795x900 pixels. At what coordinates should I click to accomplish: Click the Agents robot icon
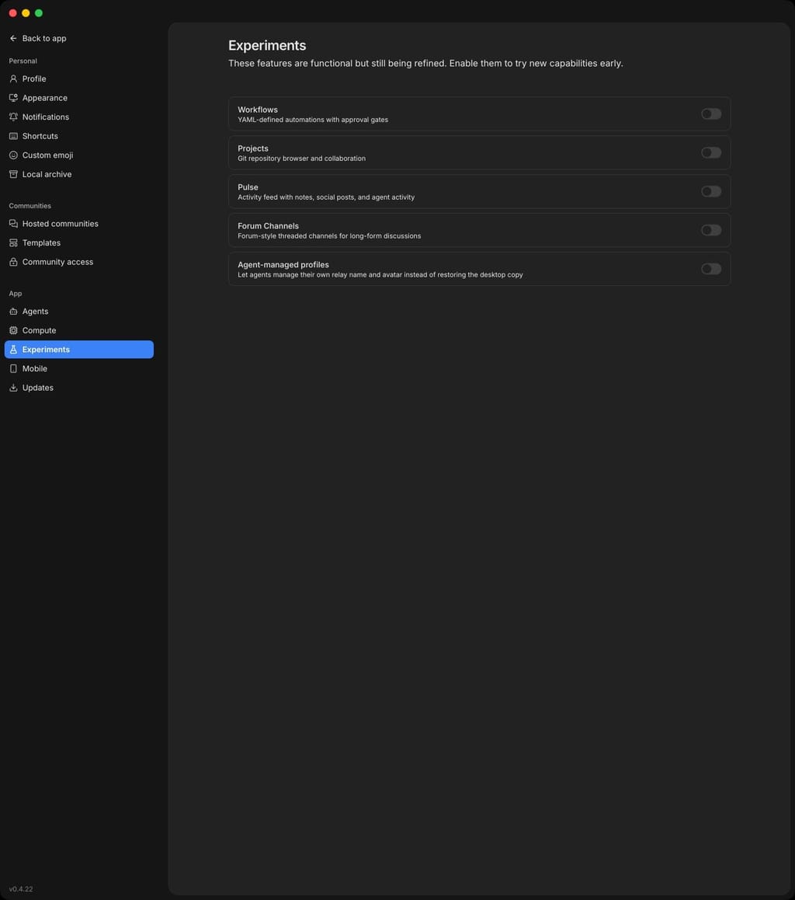point(13,311)
